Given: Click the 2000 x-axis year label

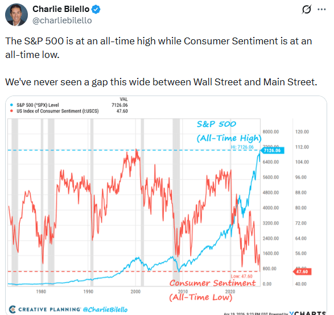Looking at the screenshot, I should [x=135, y=292].
